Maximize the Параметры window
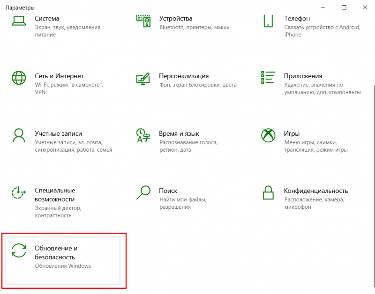The image size is (375, 294). click(344, 7)
